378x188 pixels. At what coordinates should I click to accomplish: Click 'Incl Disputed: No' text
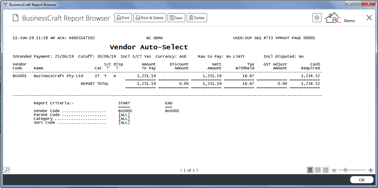[x=283, y=56]
